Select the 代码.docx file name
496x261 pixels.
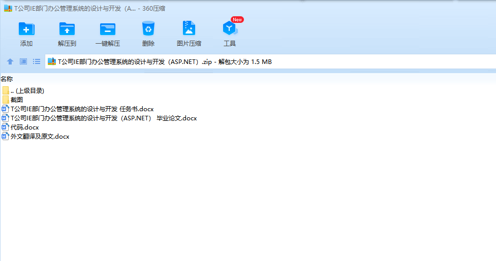(x=25, y=127)
